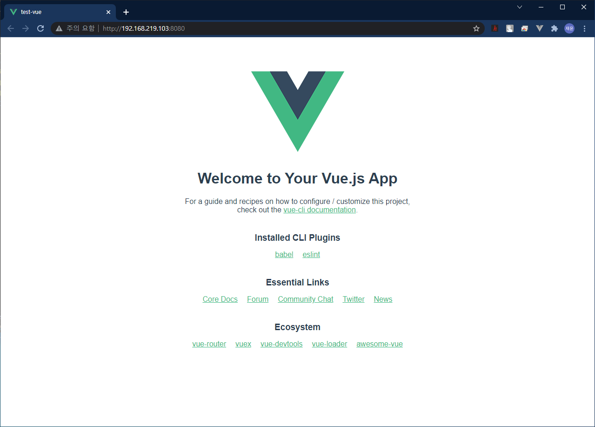Open the awesome-vue link
The image size is (595, 427).
pos(380,344)
